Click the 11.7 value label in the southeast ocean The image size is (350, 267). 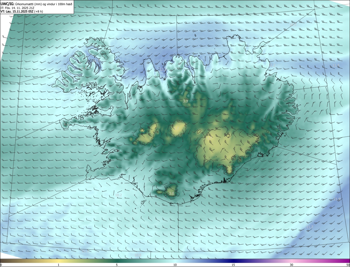pyautogui.click(x=310, y=227)
